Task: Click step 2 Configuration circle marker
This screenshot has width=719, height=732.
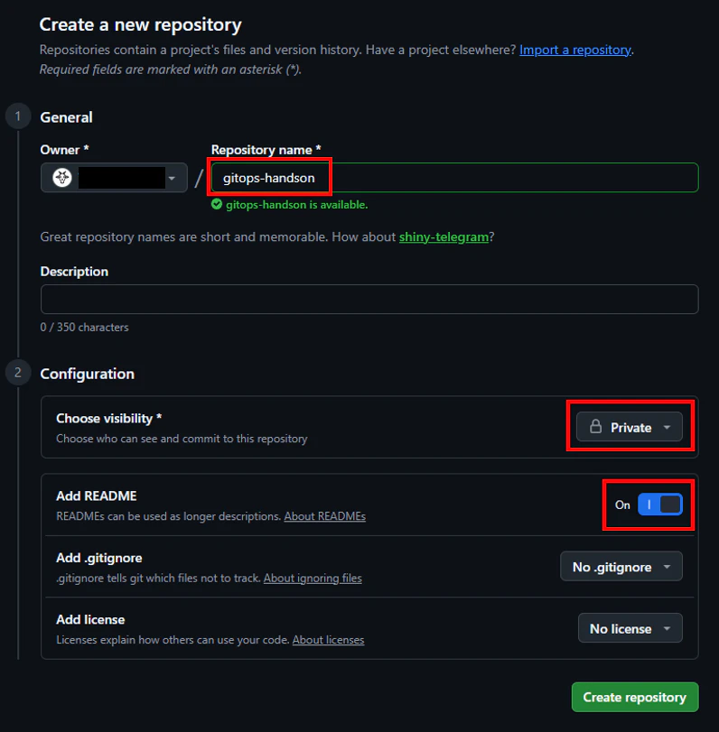Action: [x=18, y=373]
